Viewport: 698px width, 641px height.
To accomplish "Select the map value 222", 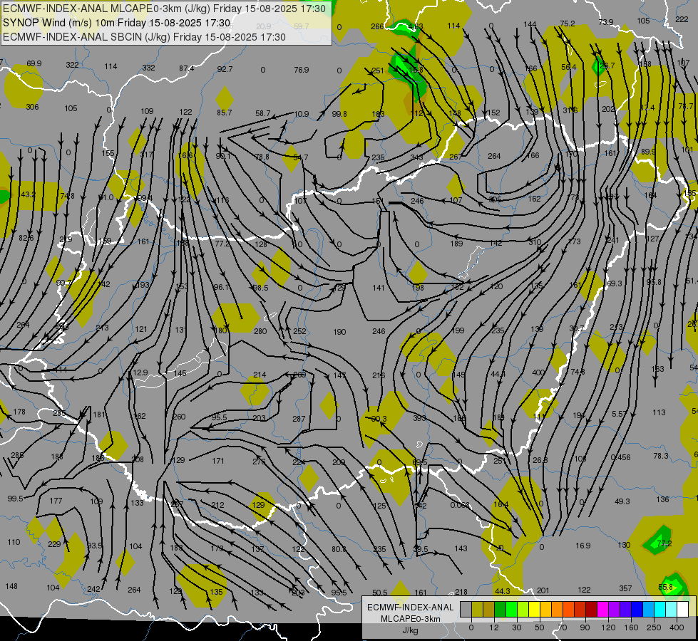I will (x=682, y=19).
